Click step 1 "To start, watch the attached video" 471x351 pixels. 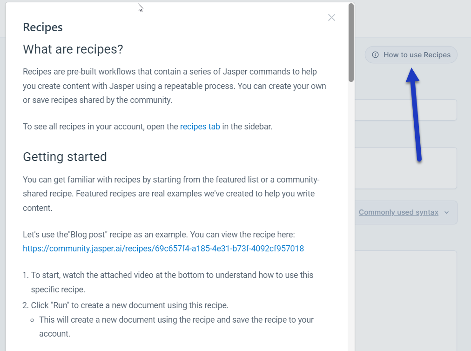[172, 282]
